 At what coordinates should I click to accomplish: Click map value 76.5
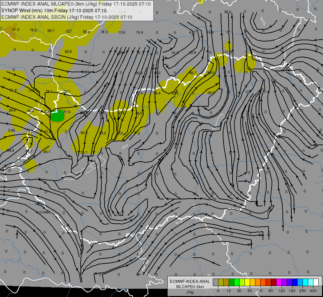coord(33,30)
